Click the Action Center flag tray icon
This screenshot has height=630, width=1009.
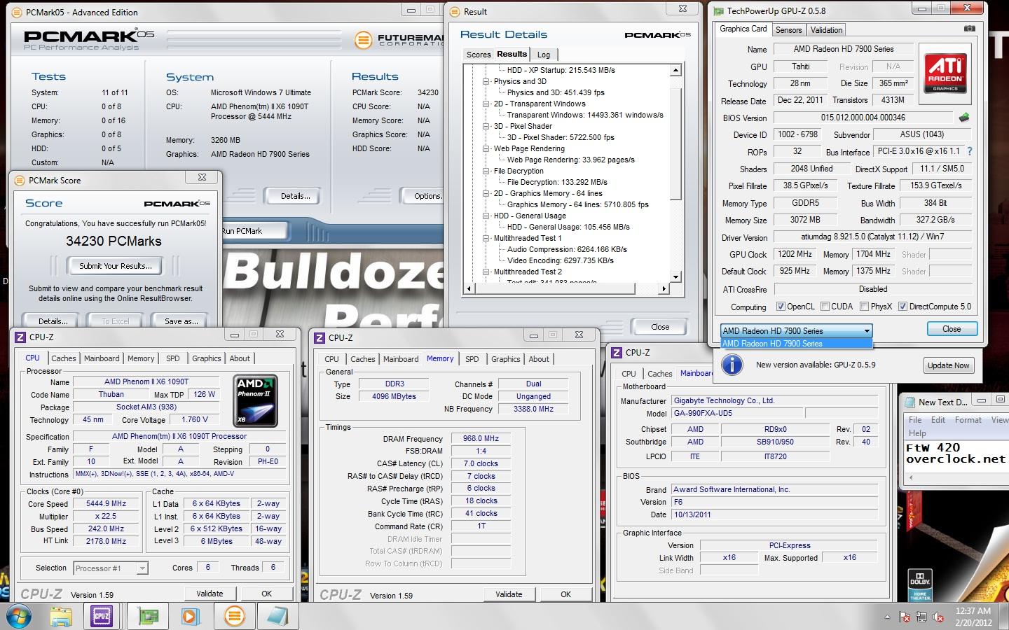tap(905, 617)
